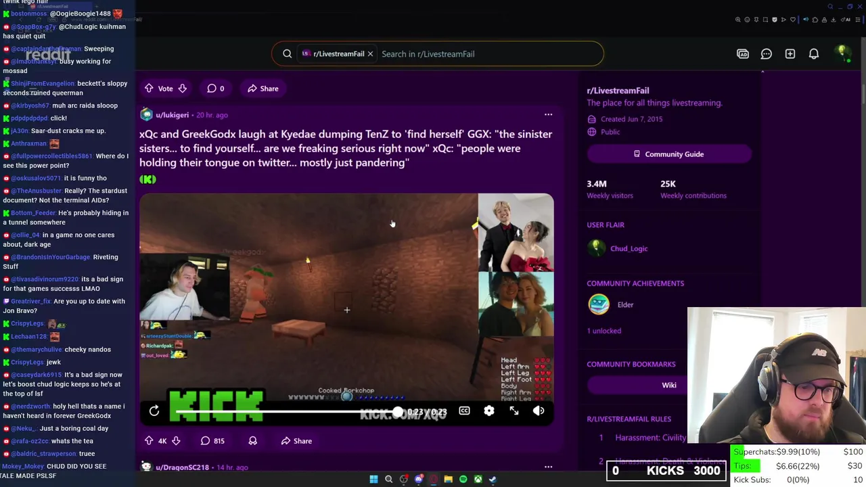Click 25K Weekly contributions stat
This screenshot has height=487, width=866.
[693, 189]
